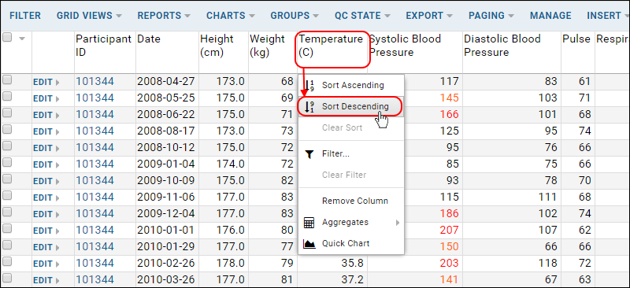The image size is (630, 288).
Task: Click the Sort Ascending icon in menu
Action: (x=309, y=85)
